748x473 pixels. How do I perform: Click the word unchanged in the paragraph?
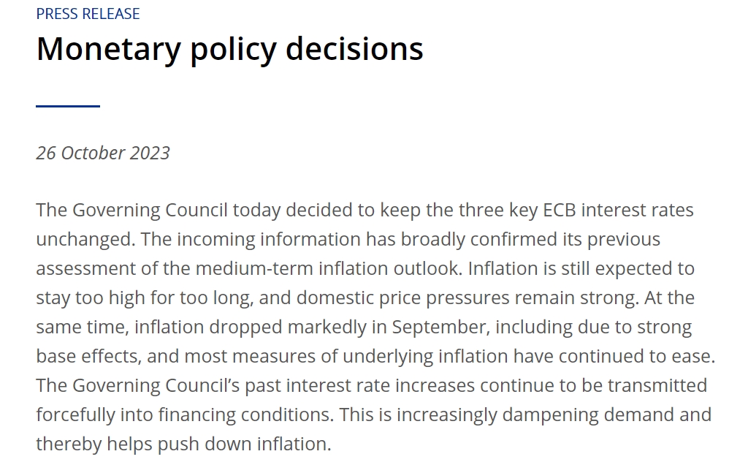[83, 240]
